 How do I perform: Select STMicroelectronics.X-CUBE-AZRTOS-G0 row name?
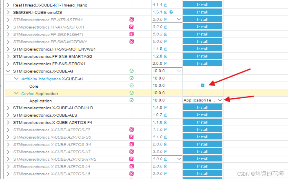coord(52,137)
